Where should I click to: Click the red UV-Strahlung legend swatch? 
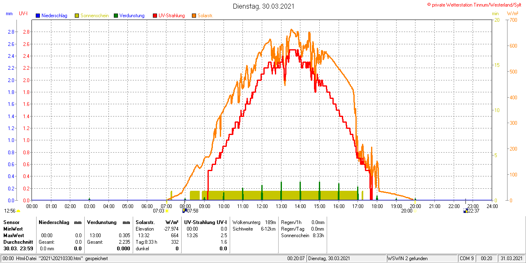point(155,16)
